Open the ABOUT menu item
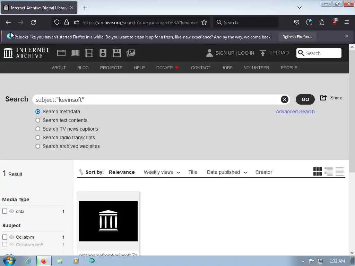Viewport: 355px width, 266px height. pyautogui.click(x=59, y=68)
